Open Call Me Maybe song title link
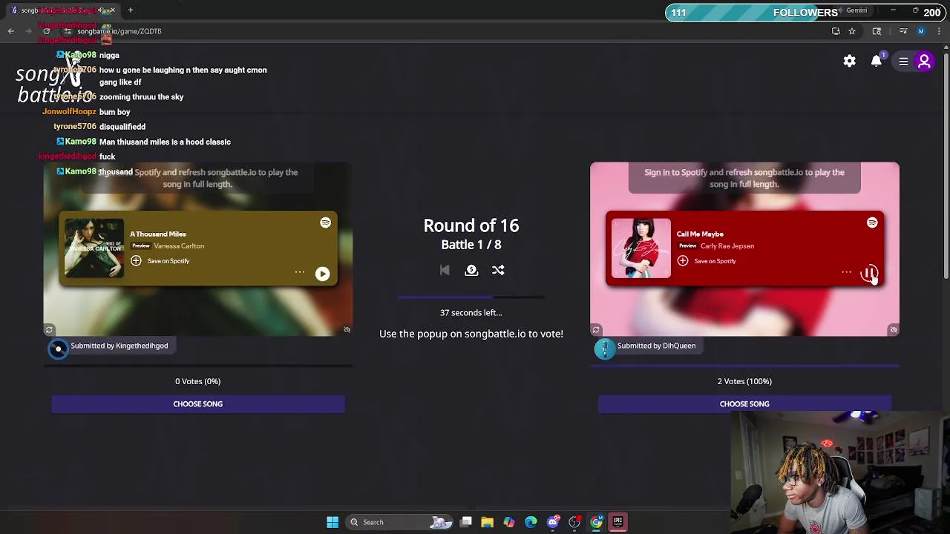 coord(700,234)
